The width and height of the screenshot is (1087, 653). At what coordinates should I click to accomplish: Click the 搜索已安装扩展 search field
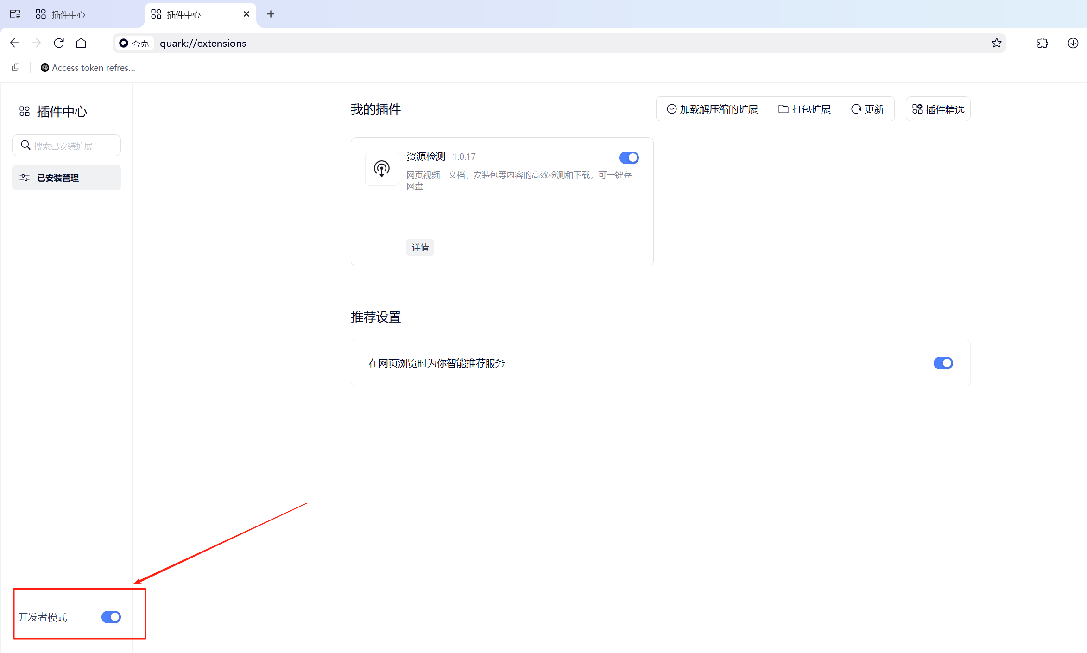[66, 145]
